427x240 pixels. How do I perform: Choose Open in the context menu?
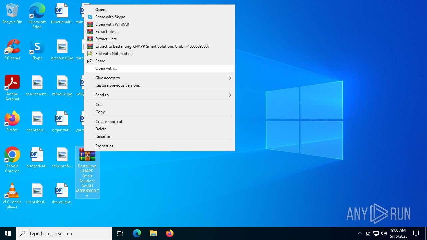coord(159,10)
